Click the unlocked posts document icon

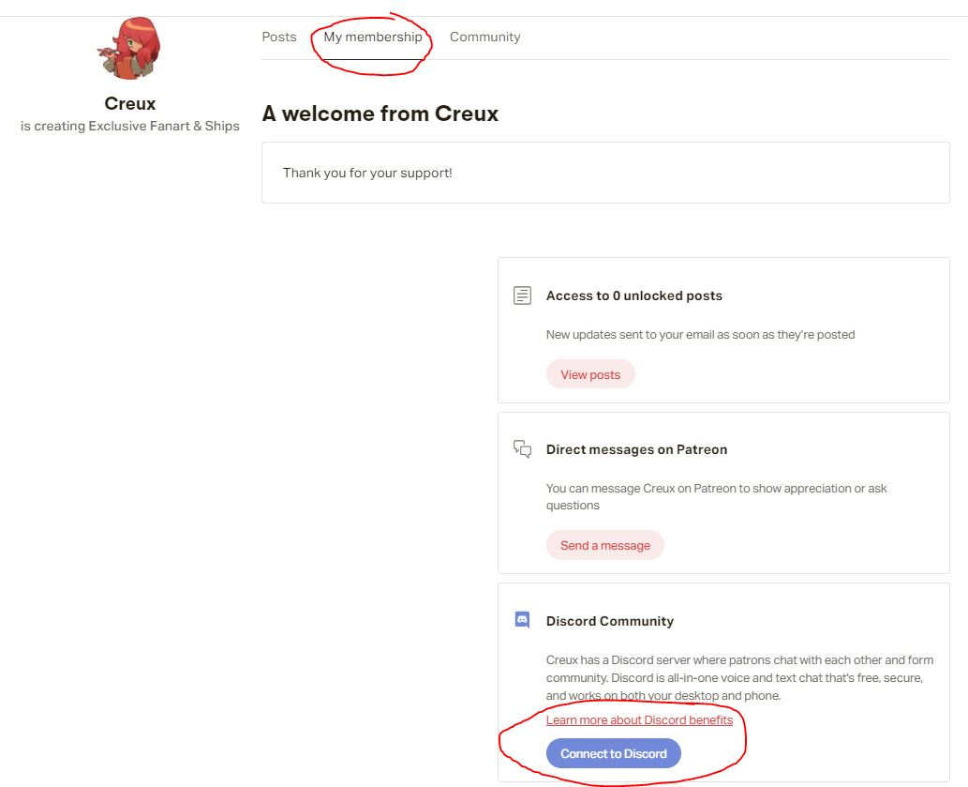pyautogui.click(x=522, y=295)
